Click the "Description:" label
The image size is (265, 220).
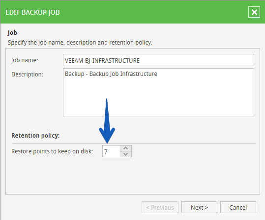[27, 74]
